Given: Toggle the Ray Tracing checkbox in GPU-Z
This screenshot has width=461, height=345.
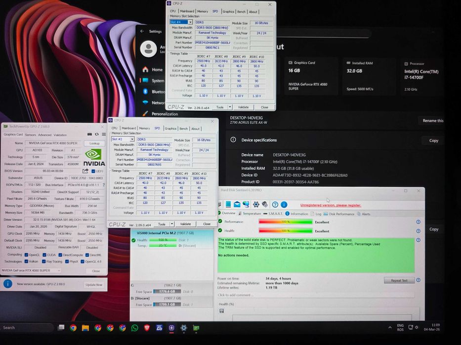Looking at the screenshot, I should pyautogui.click(x=44, y=261).
